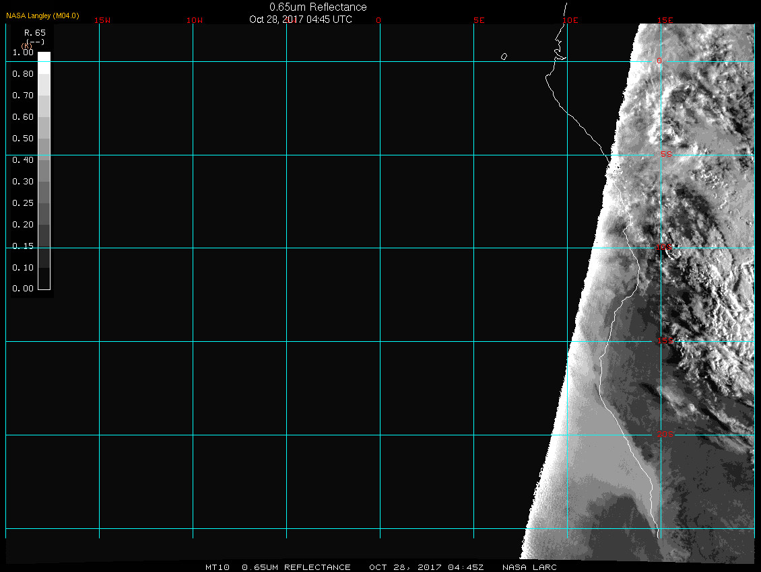This screenshot has height=572, width=761.
Task: Click the 0.00 label at the scale bottom
Action: point(23,289)
